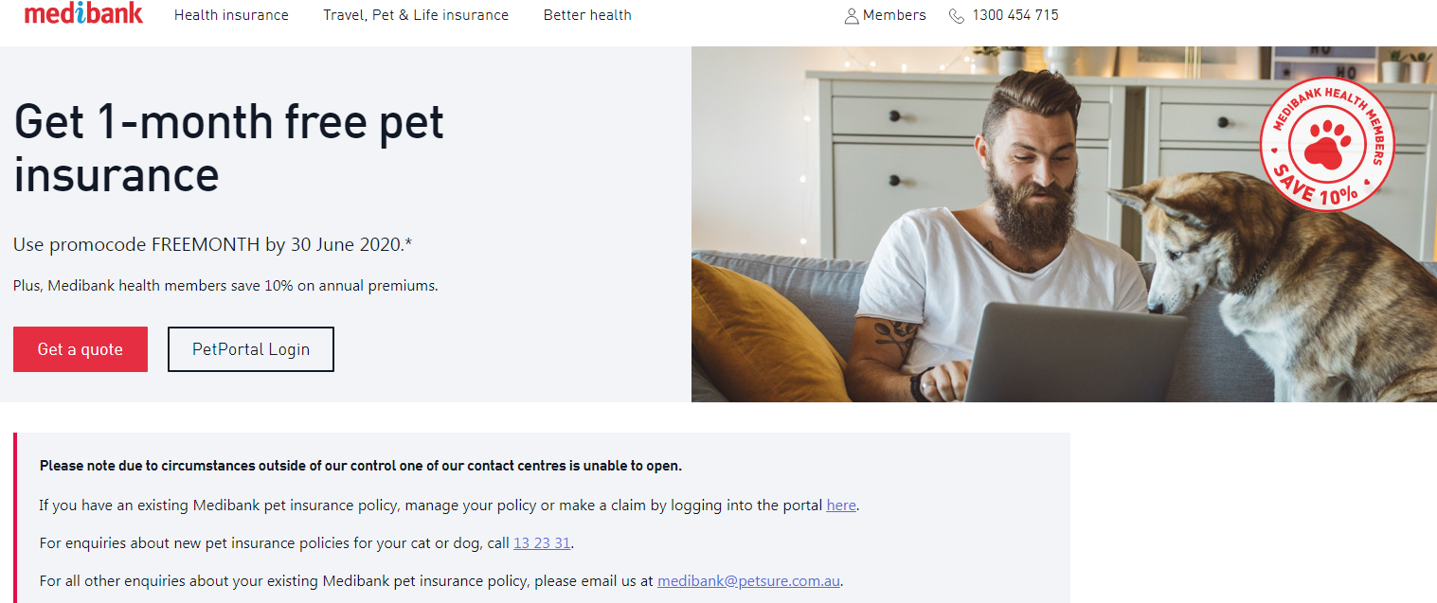The height and width of the screenshot is (603, 1437).
Task: Click the Medibank logo
Action: [x=83, y=13]
